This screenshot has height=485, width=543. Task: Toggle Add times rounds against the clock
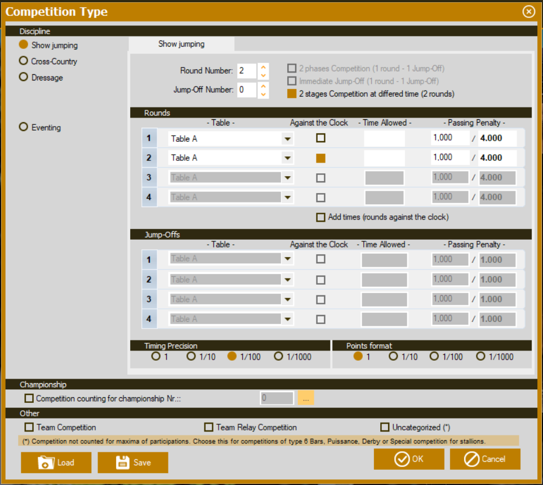321,217
